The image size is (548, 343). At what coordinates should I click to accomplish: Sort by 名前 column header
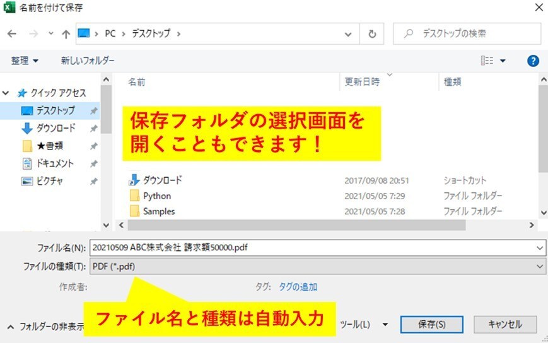(x=136, y=82)
